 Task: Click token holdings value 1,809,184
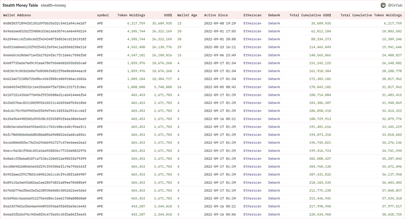(136, 79)
